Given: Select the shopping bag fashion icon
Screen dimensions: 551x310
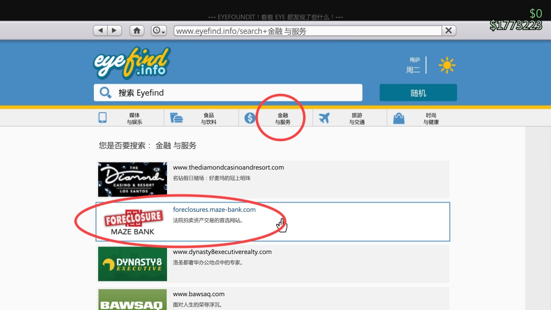Looking at the screenshot, I should coord(399,118).
